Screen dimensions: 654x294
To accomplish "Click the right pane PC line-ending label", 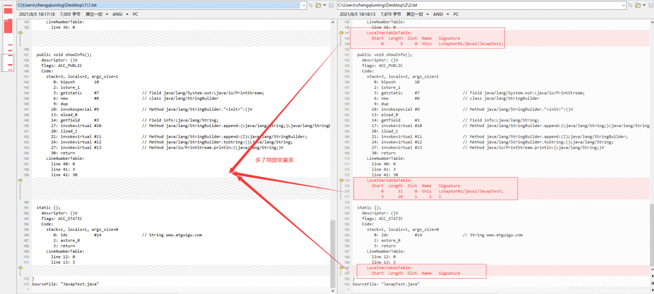I will click(456, 14).
